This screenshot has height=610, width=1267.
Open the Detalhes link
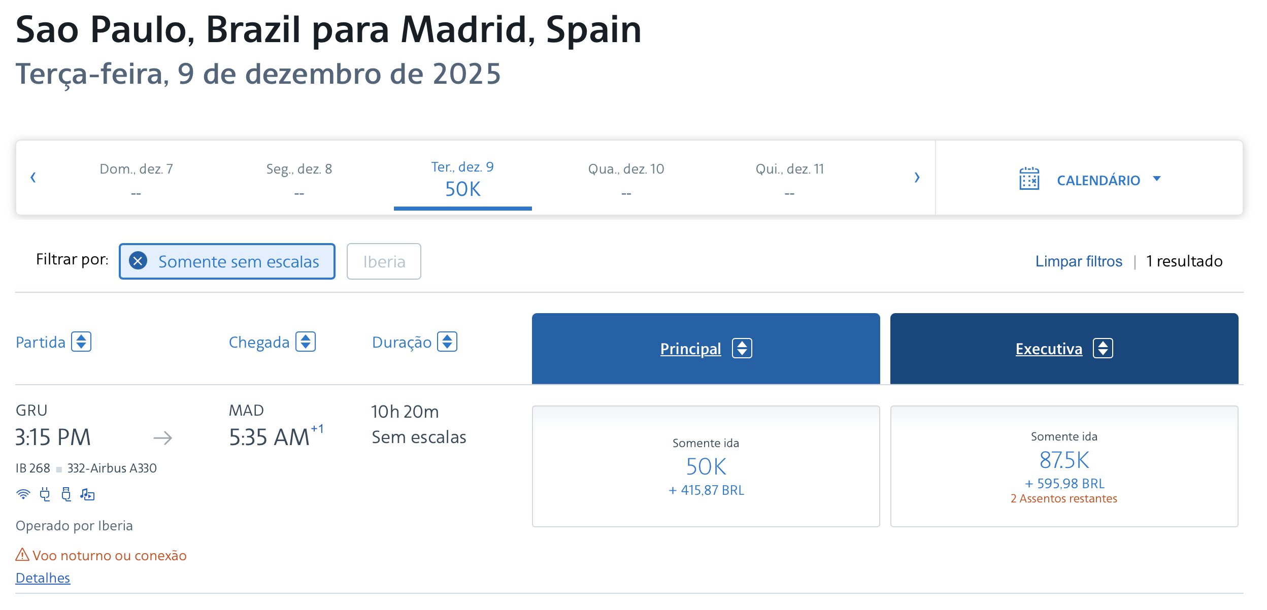coord(43,578)
